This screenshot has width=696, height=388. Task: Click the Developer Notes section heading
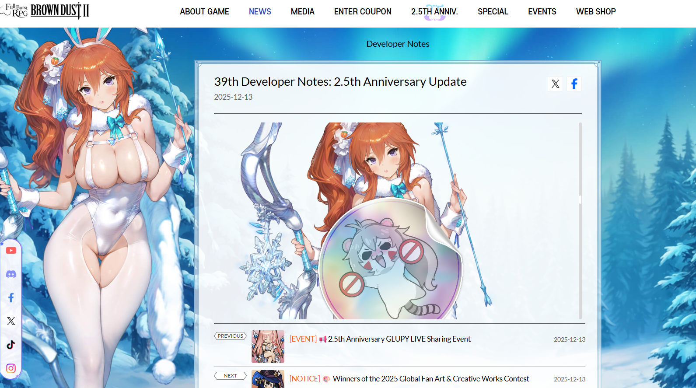(398, 44)
